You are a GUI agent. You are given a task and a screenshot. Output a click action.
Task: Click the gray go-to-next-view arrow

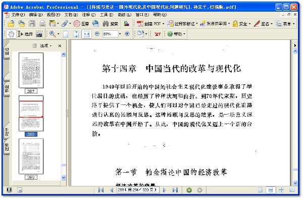pos(199,190)
